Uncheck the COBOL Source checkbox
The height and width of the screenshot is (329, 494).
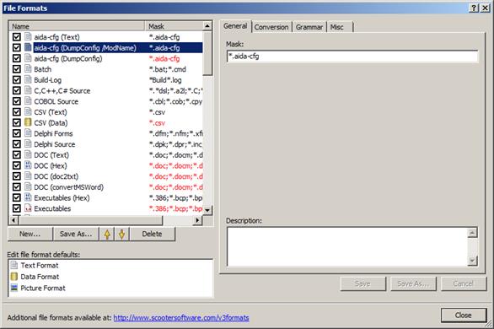click(x=17, y=101)
